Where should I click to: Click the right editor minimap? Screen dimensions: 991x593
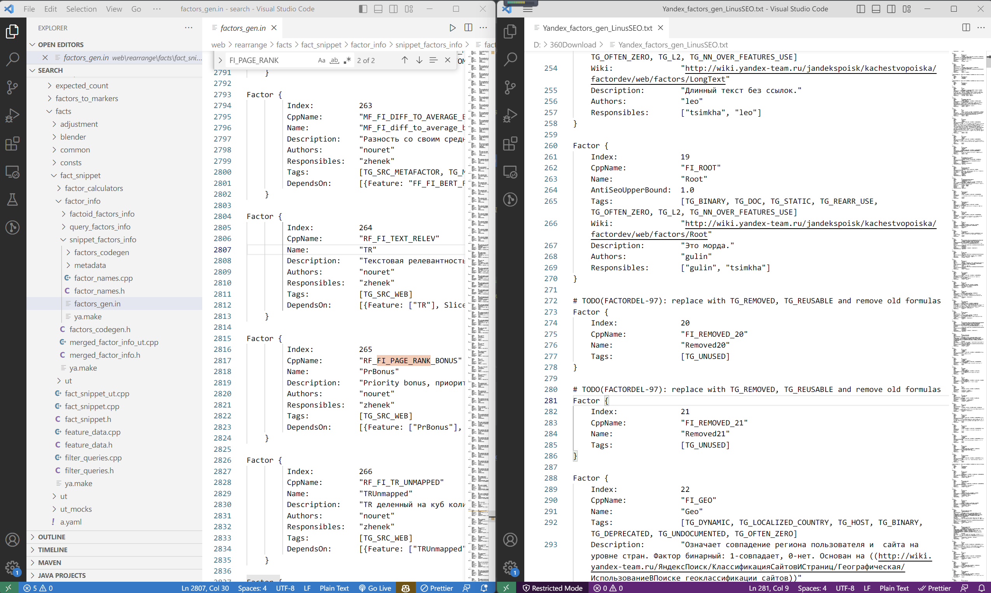click(968, 280)
